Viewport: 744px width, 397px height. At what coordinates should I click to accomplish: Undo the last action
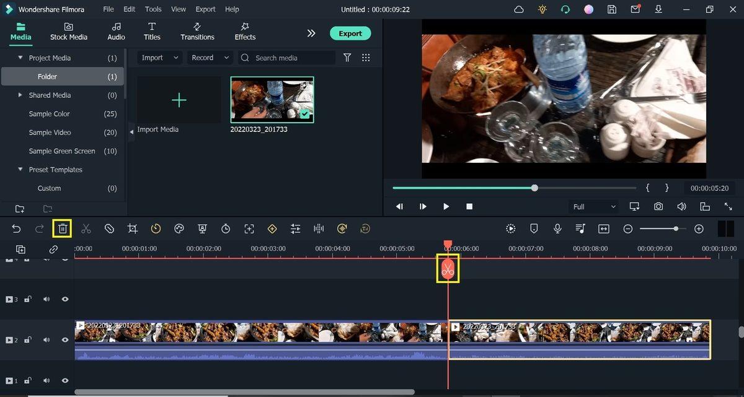pyautogui.click(x=15, y=229)
